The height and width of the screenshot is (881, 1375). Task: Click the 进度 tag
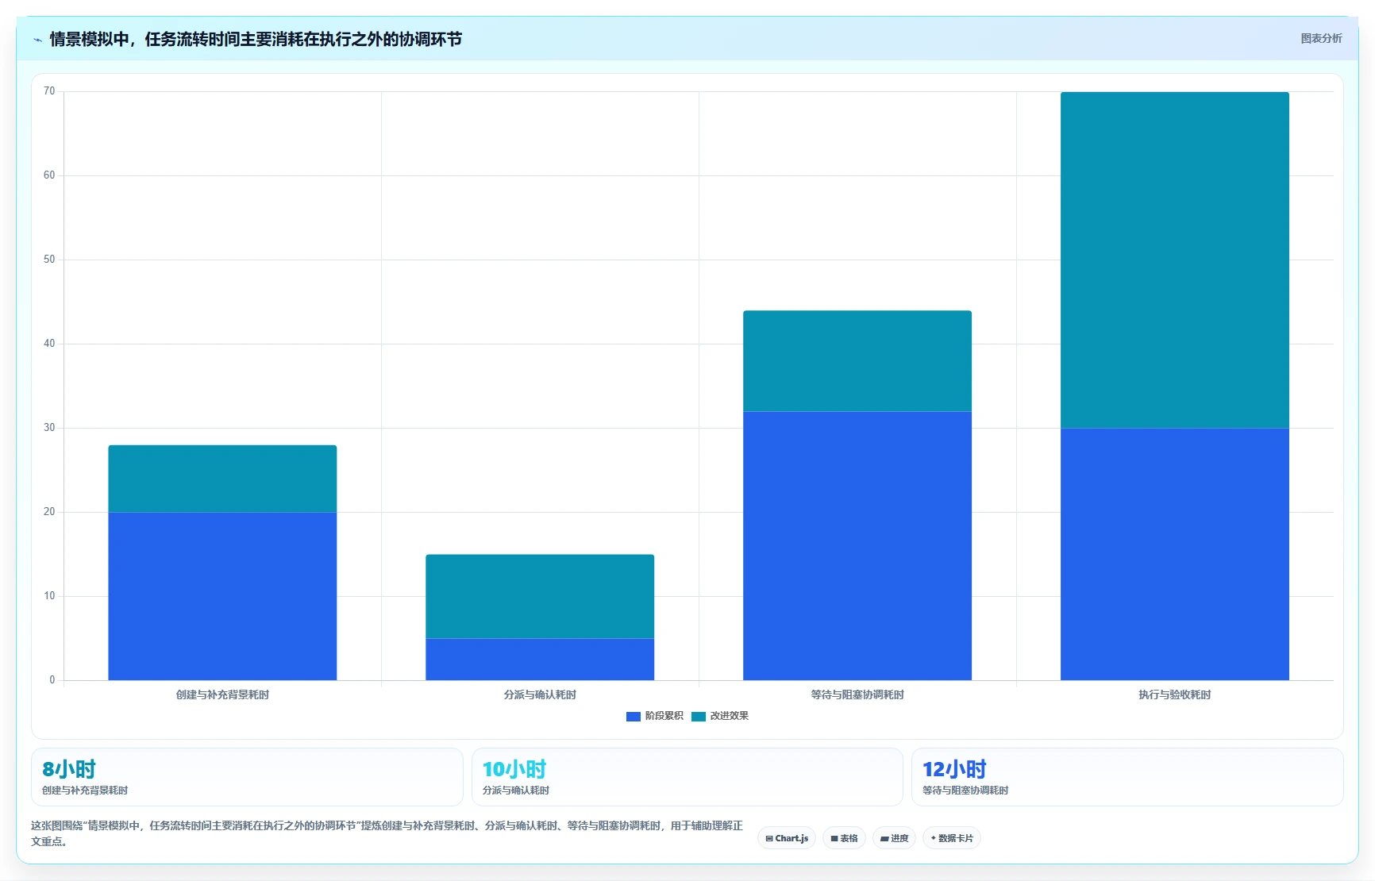(894, 838)
